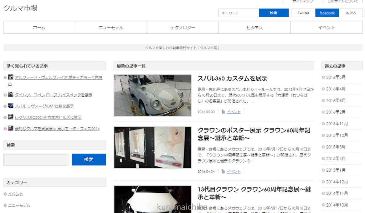Viewport: 365px width, 213px height.
Task: Open 2015年10月 archive
Action: point(337,135)
